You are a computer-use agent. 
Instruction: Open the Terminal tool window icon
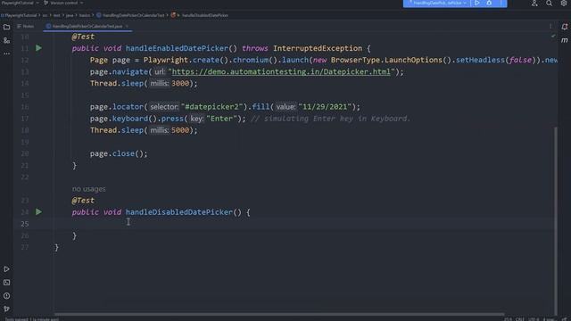(x=6, y=283)
